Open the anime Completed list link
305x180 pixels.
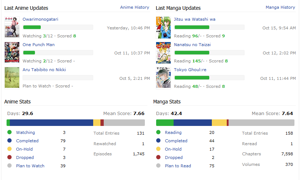[x=27, y=141]
